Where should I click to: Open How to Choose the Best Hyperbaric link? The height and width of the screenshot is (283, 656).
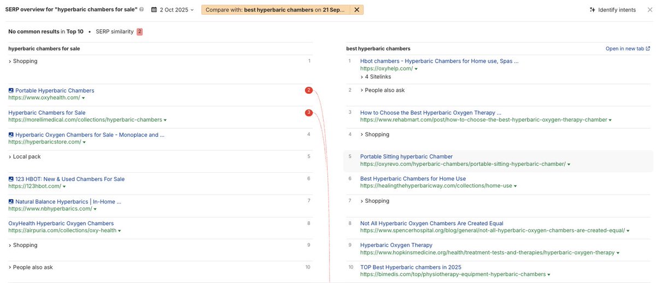point(431,113)
